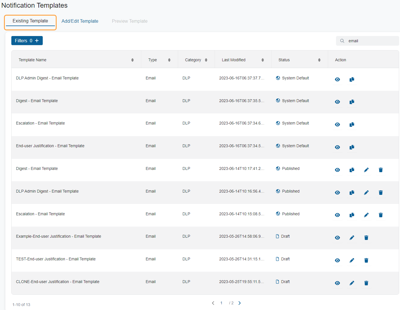400x310 pixels.
Task: Go to the next page of results
Action: [x=239, y=303]
